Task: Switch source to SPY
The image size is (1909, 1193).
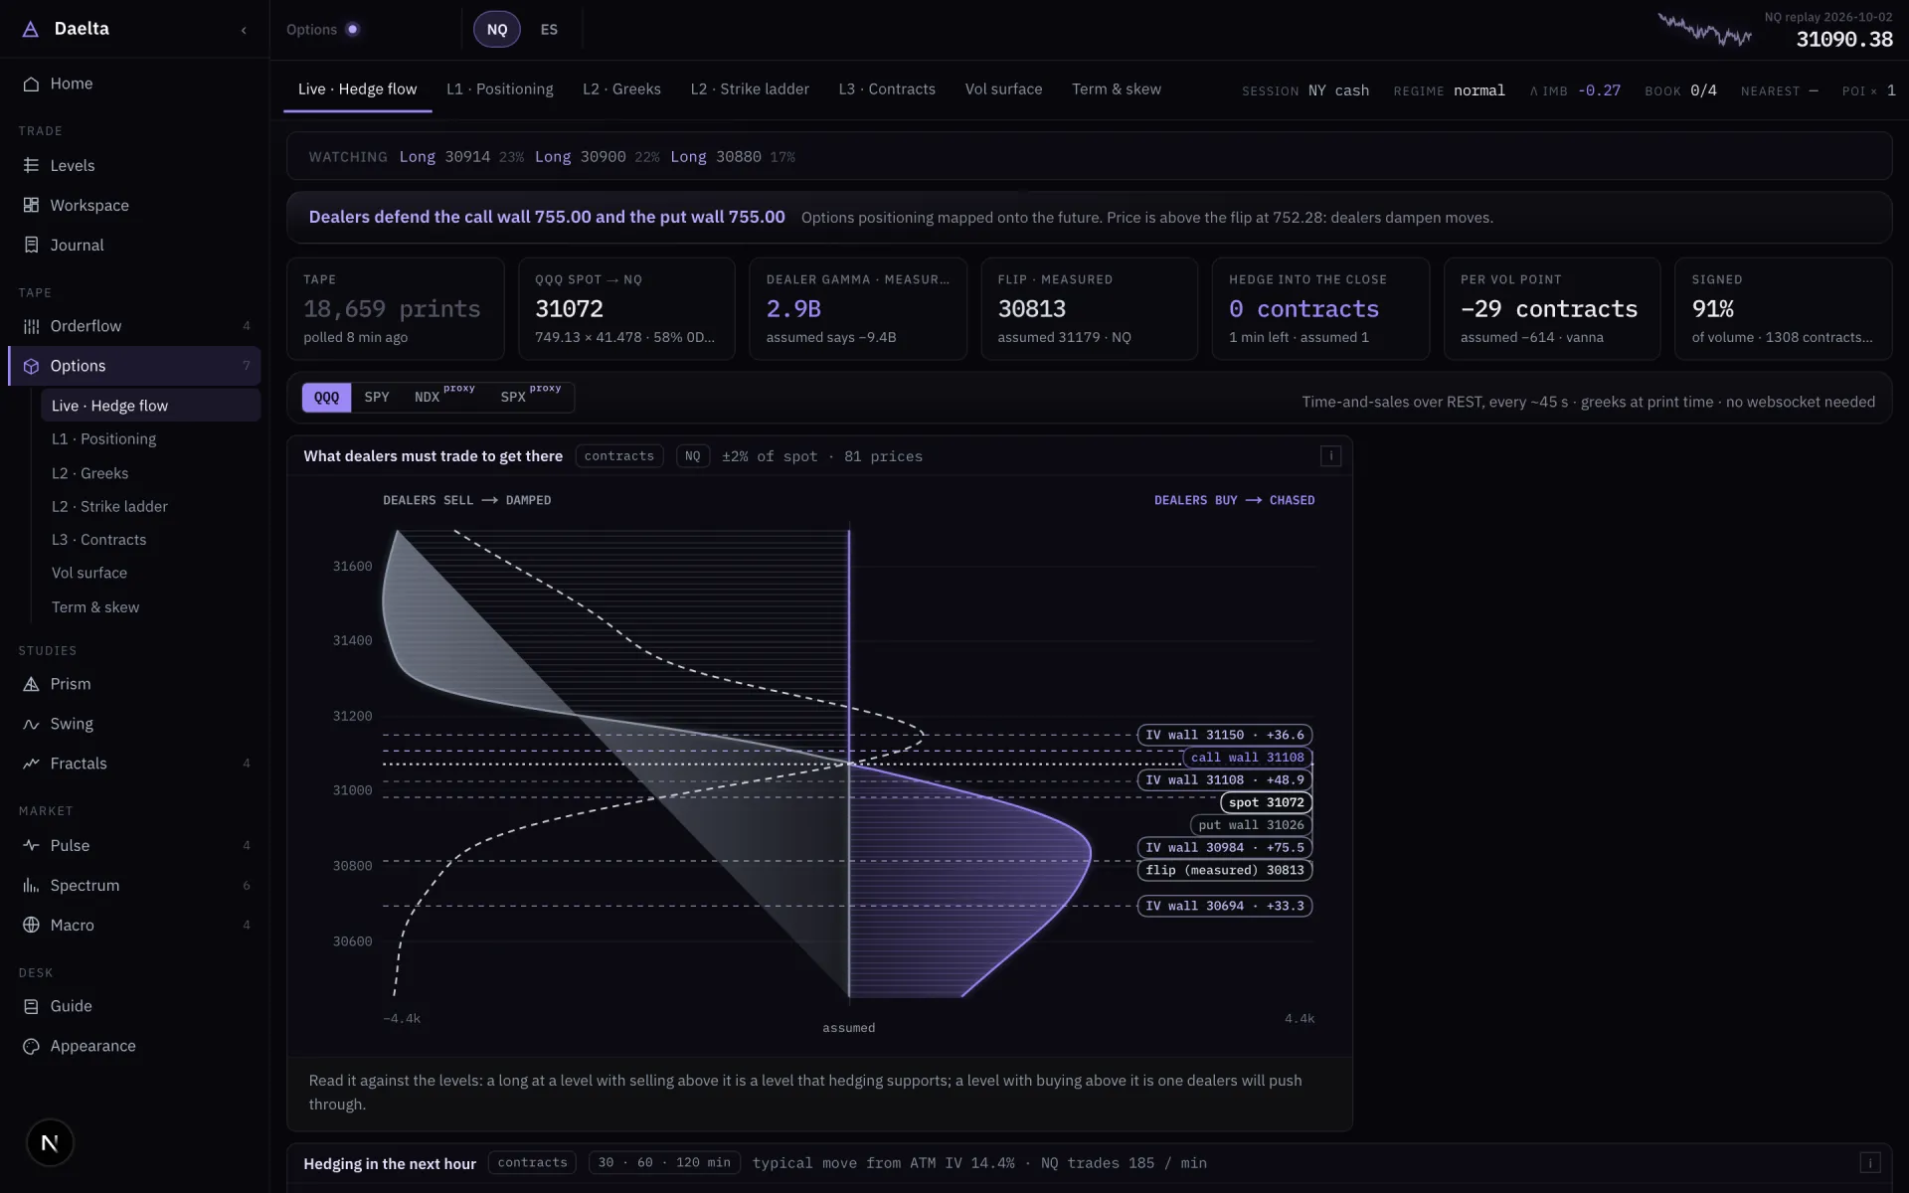Action: [377, 397]
